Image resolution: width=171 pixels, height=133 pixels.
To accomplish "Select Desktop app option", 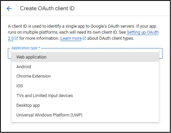I will pos(85,105).
